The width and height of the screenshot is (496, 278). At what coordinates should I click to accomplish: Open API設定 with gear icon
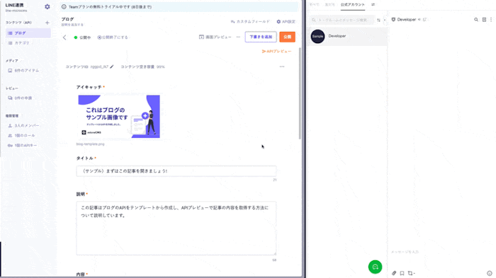(x=286, y=21)
